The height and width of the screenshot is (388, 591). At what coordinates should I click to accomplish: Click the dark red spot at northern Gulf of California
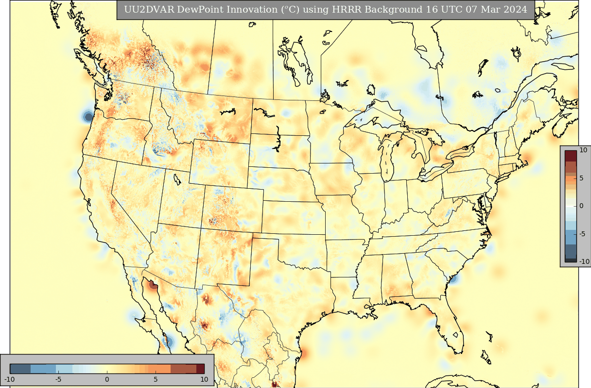(153, 285)
